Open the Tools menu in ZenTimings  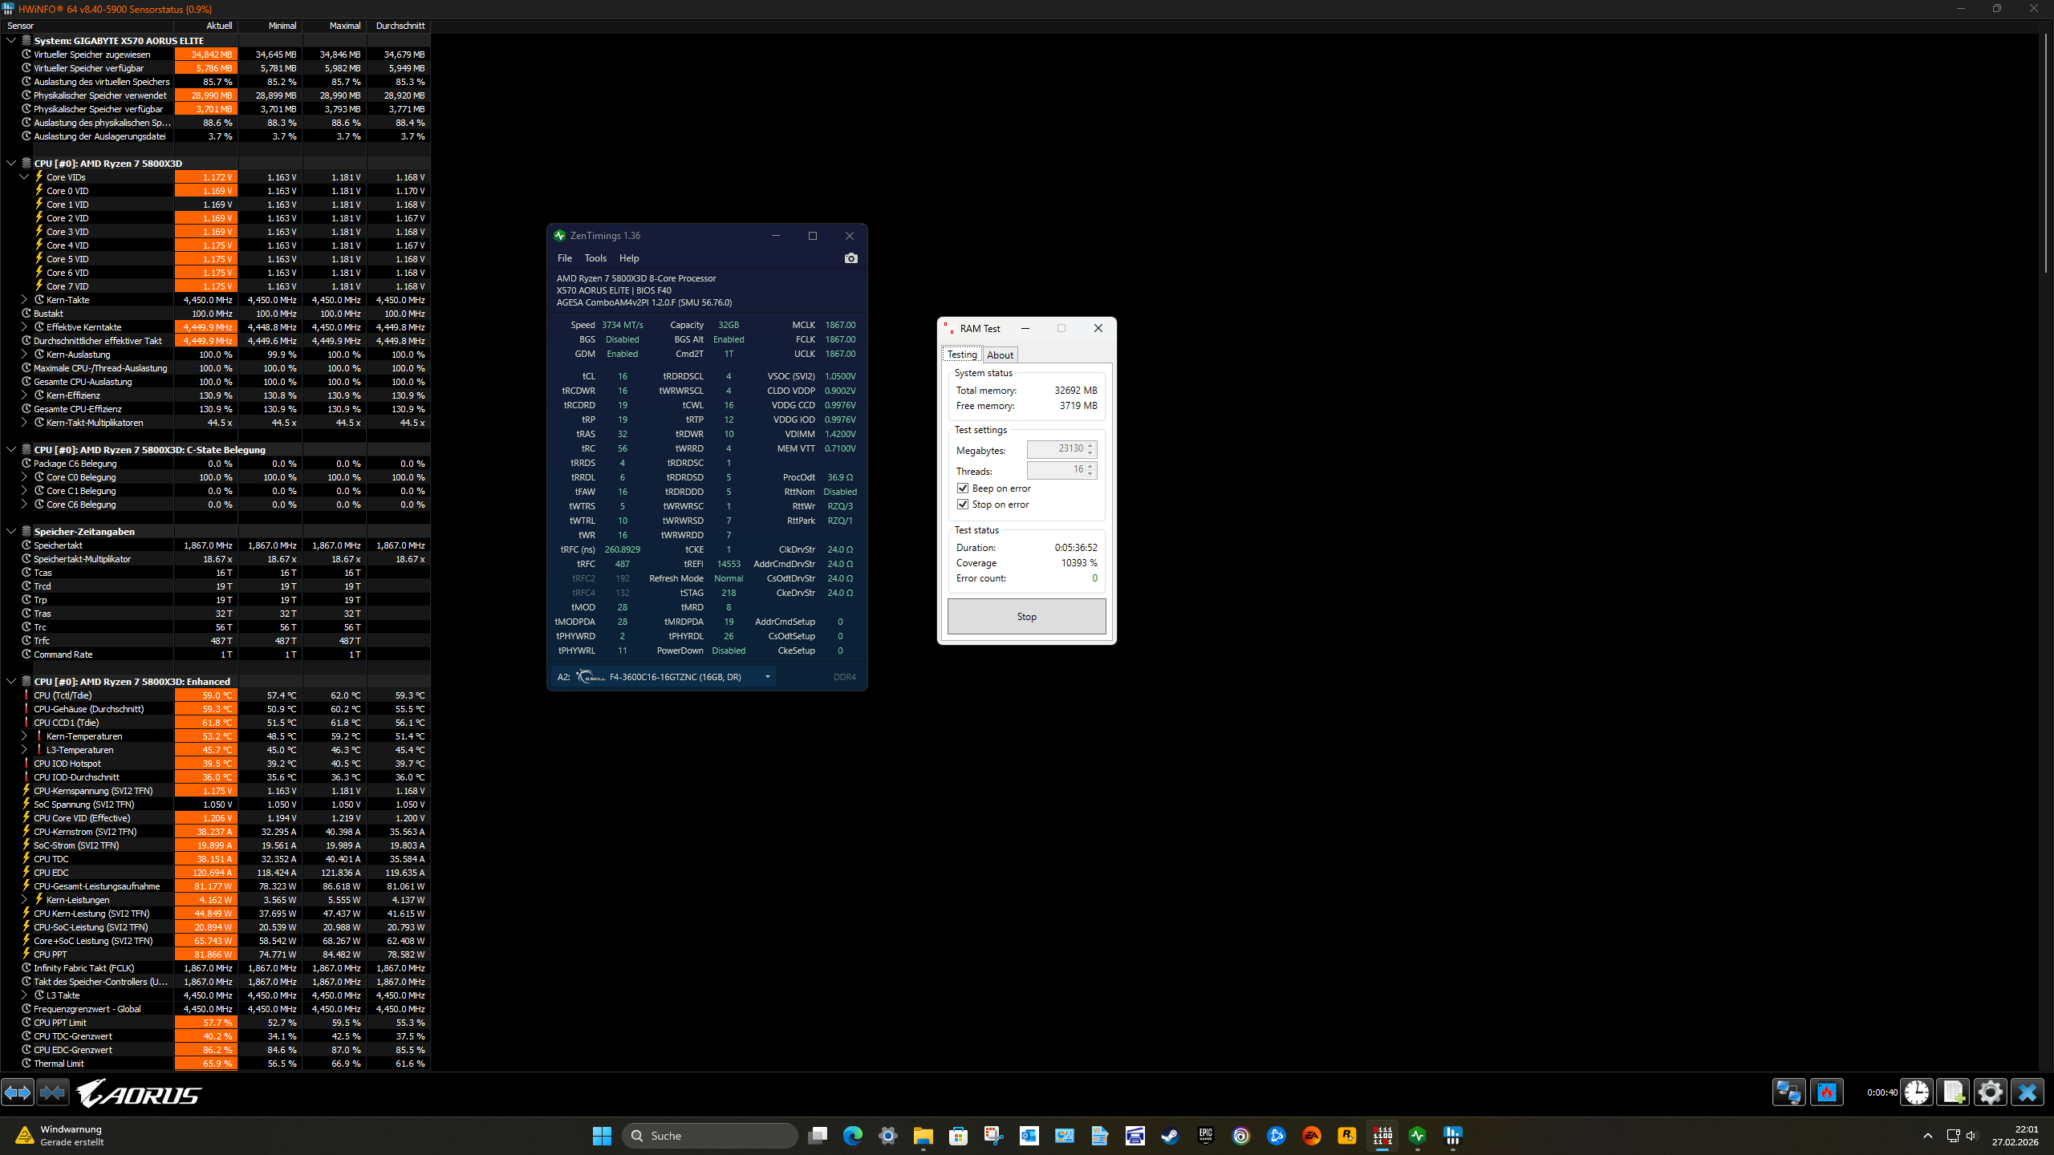coord(595,257)
